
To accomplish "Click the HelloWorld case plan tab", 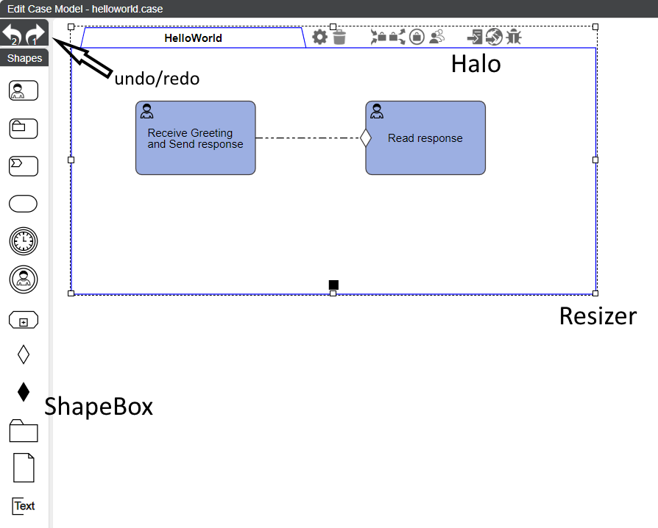I will pos(193,38).
